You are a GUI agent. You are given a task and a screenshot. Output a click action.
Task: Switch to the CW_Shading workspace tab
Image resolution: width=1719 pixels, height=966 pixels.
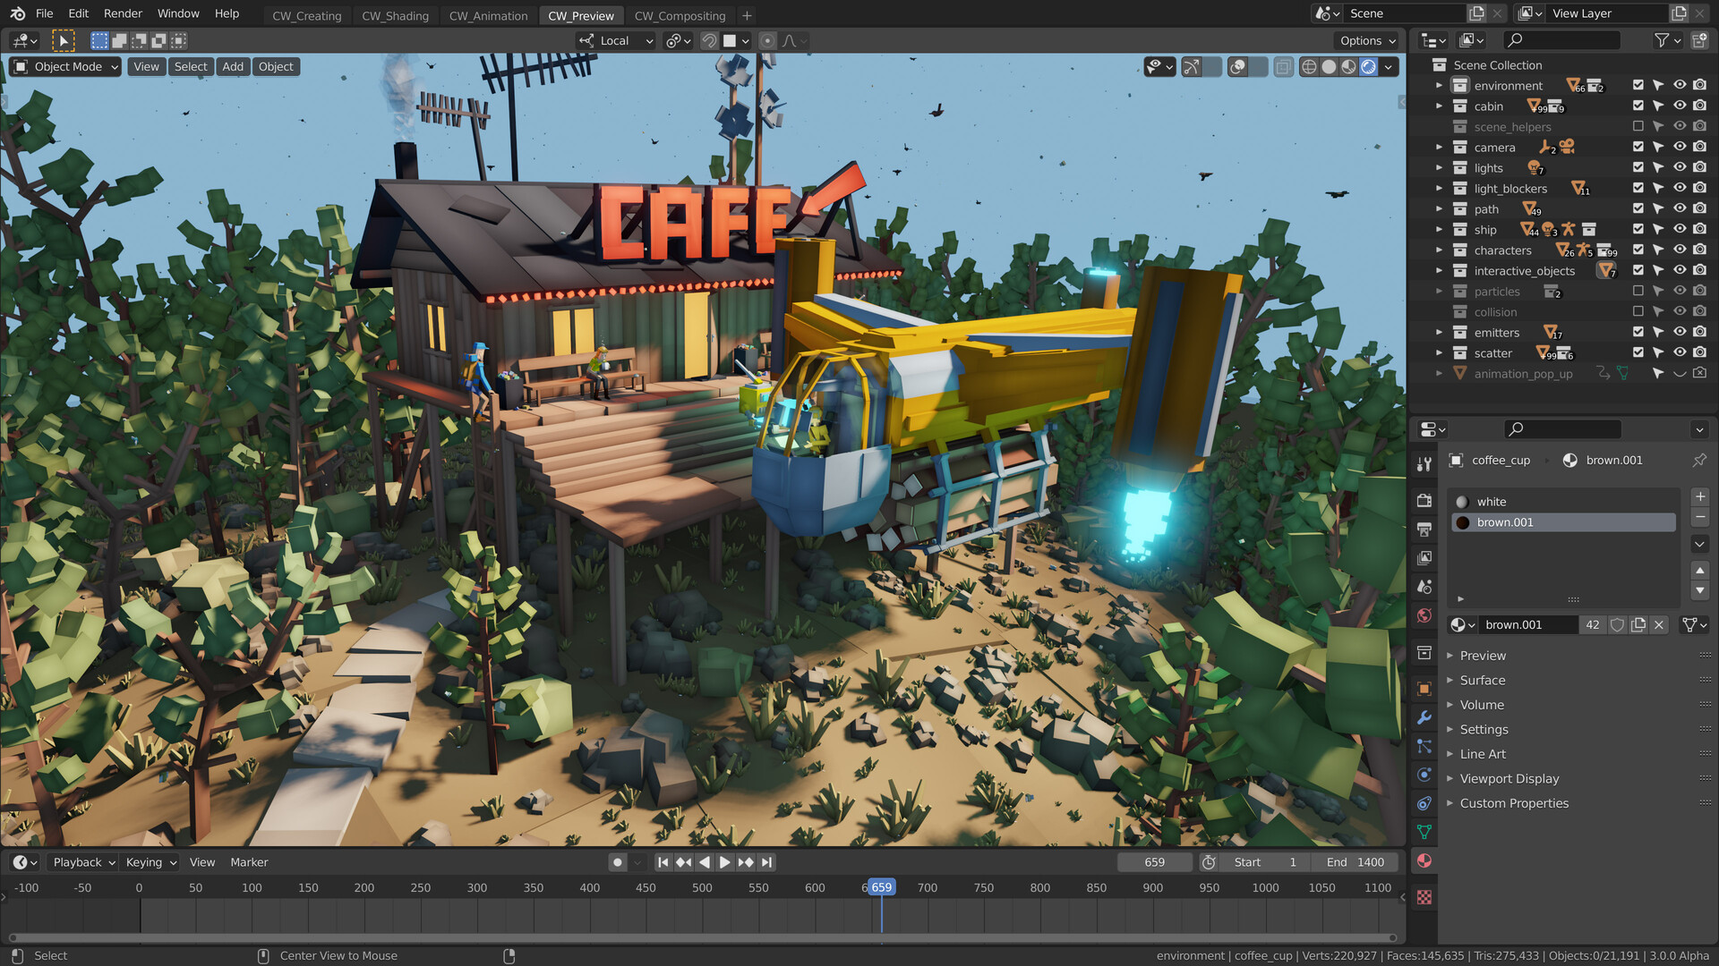tap(395, 15)
